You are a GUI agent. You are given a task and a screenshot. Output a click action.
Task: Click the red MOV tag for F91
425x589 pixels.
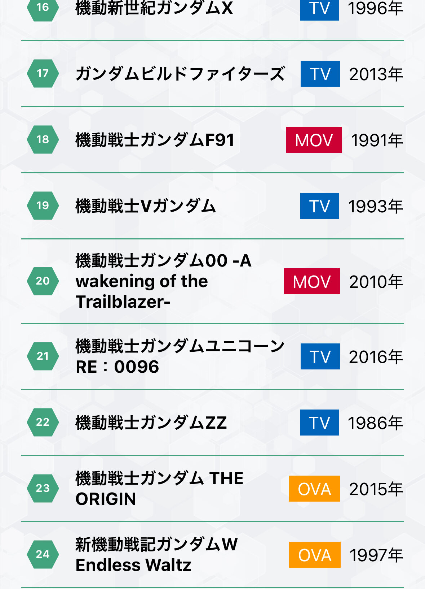coord(314,140)
